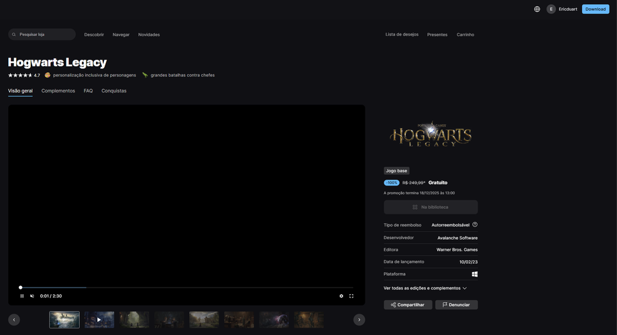Image resolution: width=617 pixels, height=335 pixels.
Task: Expand Ver todas as edições e complementos
Action: tap(425, 288)
